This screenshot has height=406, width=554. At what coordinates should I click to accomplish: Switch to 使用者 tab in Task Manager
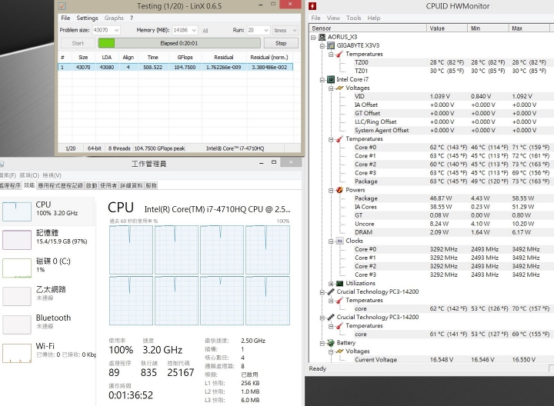pyautogui.click(x=108, y=186)
